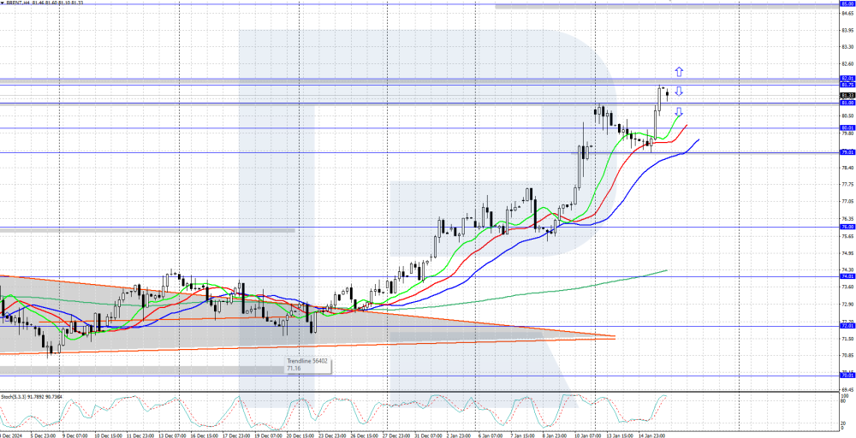This screenshot has height=438, width=856.
Task: Click the BRENT,H4 symbol label
Action: point(19,3)
